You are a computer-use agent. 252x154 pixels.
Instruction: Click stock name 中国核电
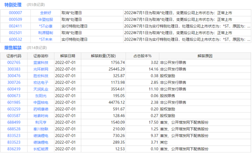point(41,102)
